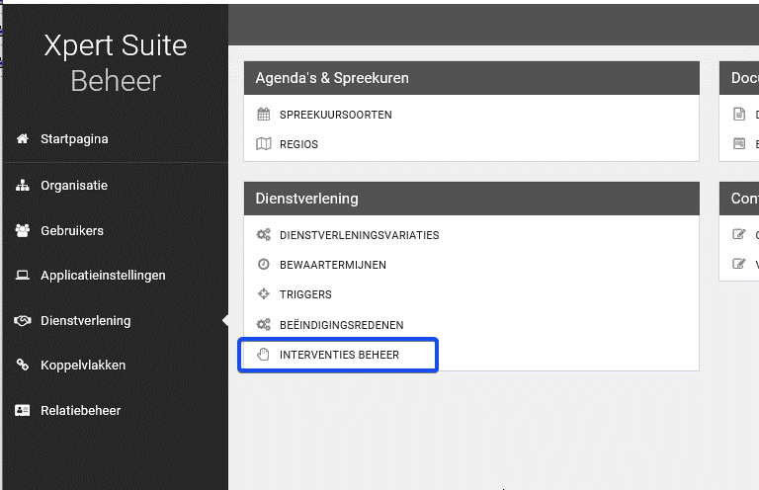759x490 pixels.
Task: Click the document icon in the top-right panel
Action: [738, 115]
